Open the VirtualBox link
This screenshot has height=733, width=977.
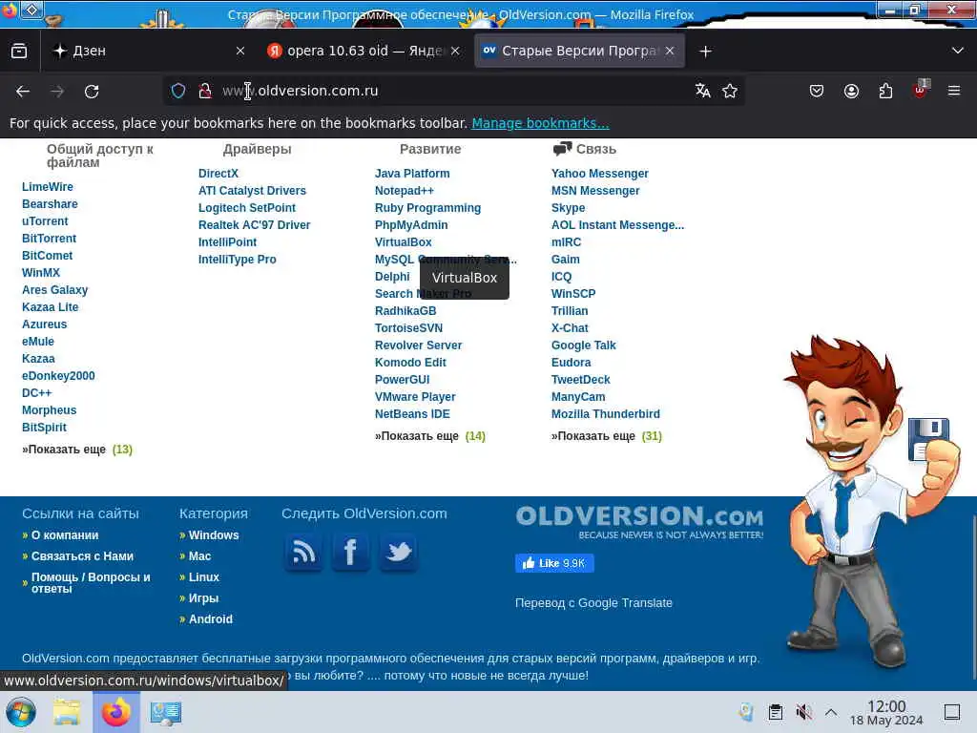(x=404, y=242)
